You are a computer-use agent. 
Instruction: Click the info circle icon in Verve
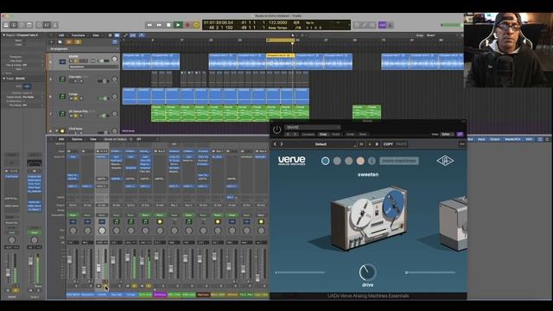372,161
